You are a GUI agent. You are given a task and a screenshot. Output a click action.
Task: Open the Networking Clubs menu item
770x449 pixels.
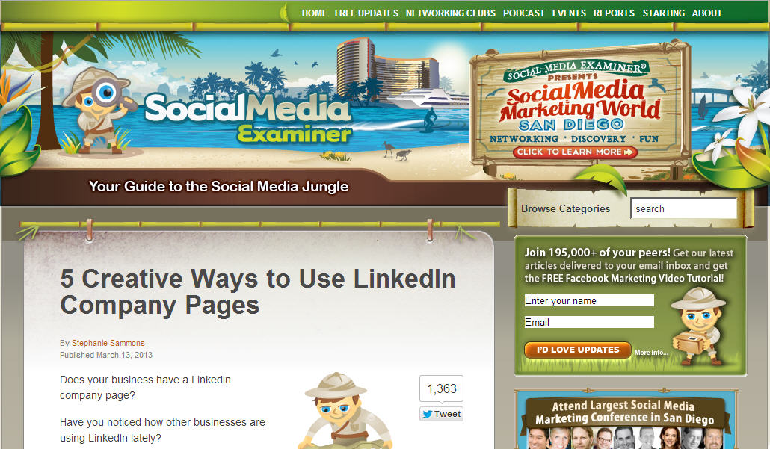[x=450, y=13]
